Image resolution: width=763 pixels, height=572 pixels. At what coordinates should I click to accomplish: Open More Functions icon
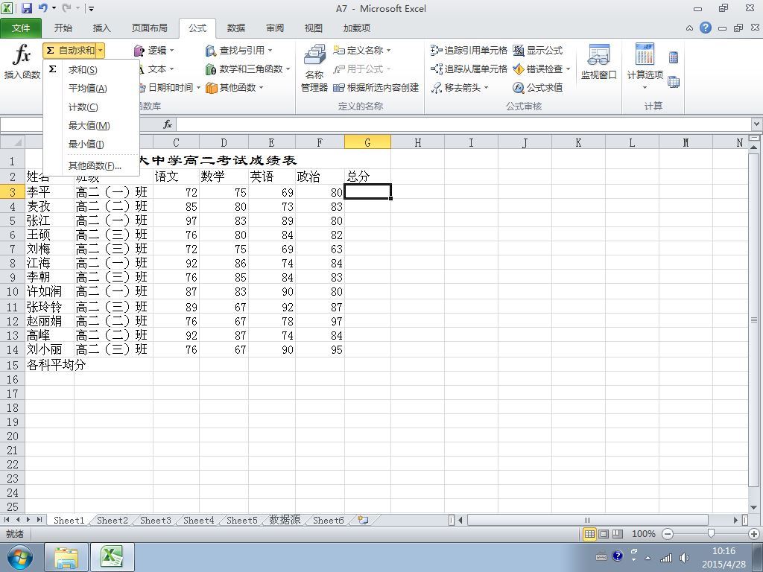211,88
